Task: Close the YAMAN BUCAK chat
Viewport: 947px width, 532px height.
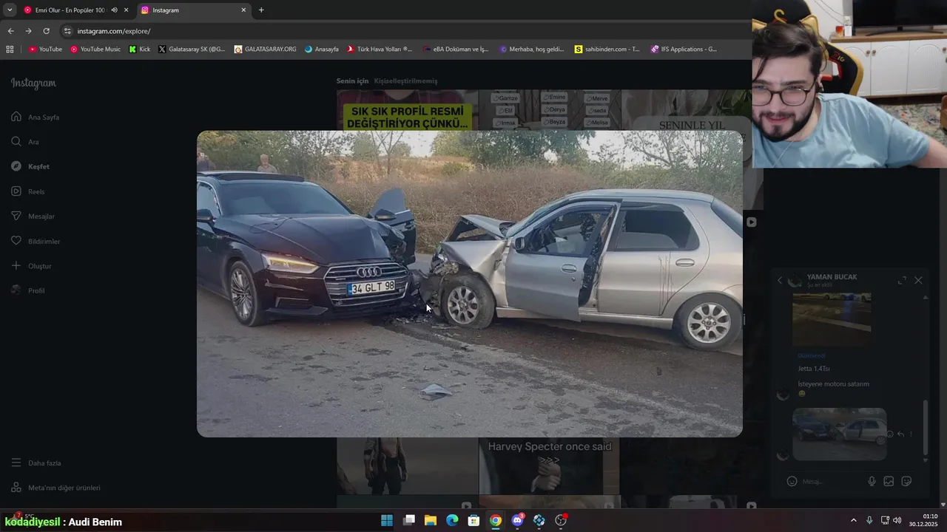Action: (x=918, y=280)
